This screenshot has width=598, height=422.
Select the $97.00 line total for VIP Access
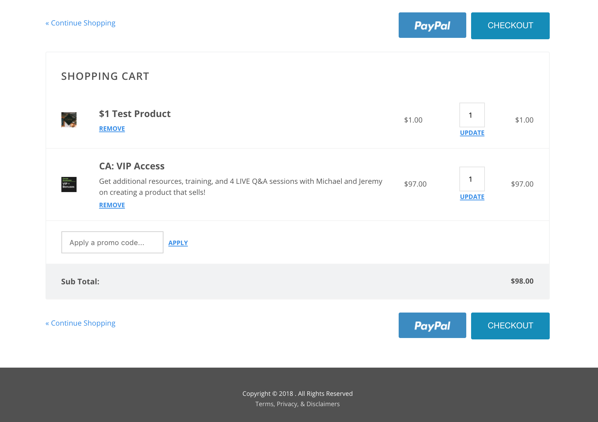tap(522, 184)
